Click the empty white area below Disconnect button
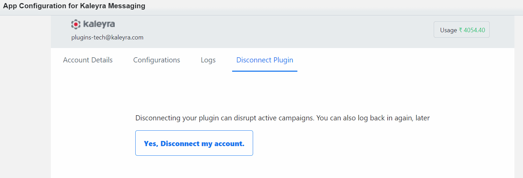Image resolution: width=523 pixels, height=178 pixels. point(283,167)
